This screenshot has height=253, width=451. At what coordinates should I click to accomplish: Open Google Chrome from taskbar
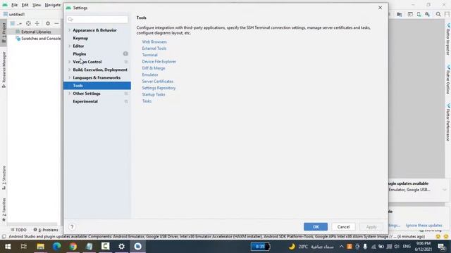point(73,247)
